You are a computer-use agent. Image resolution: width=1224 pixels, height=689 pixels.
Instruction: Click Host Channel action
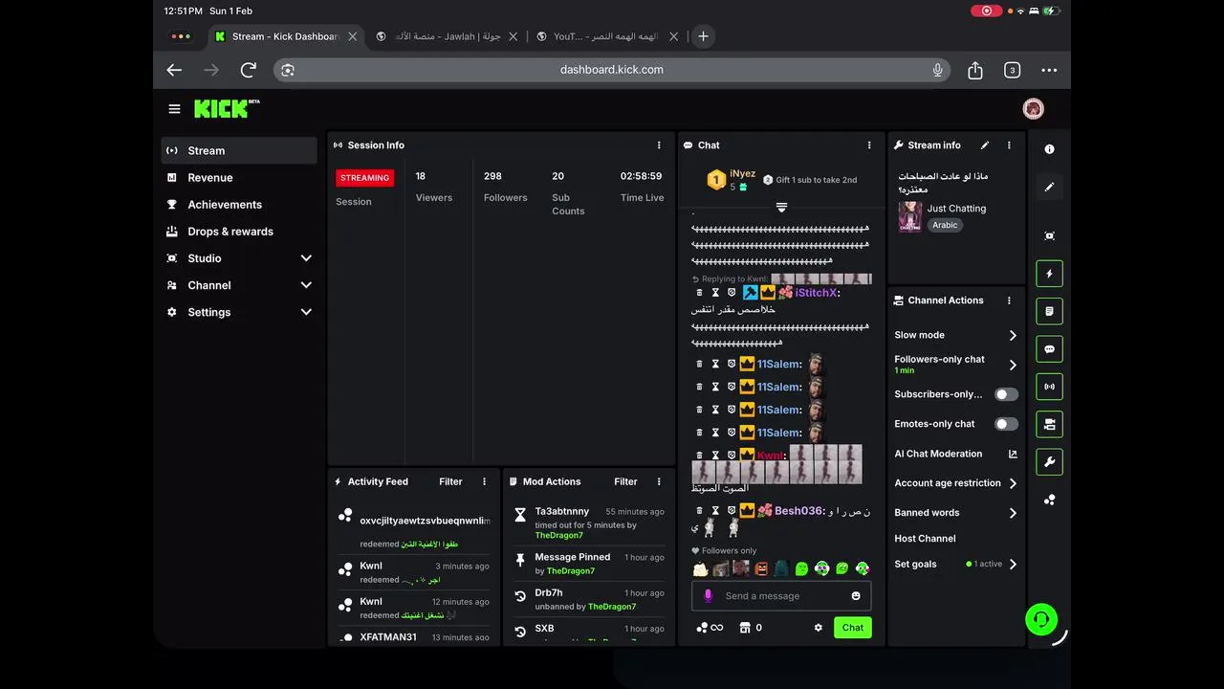tap(925, 539)
